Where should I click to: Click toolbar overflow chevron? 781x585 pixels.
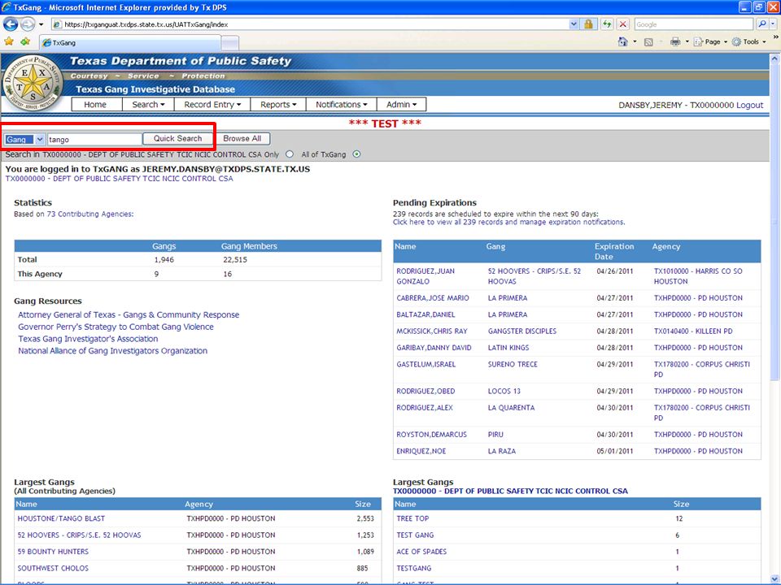[775, 37]
